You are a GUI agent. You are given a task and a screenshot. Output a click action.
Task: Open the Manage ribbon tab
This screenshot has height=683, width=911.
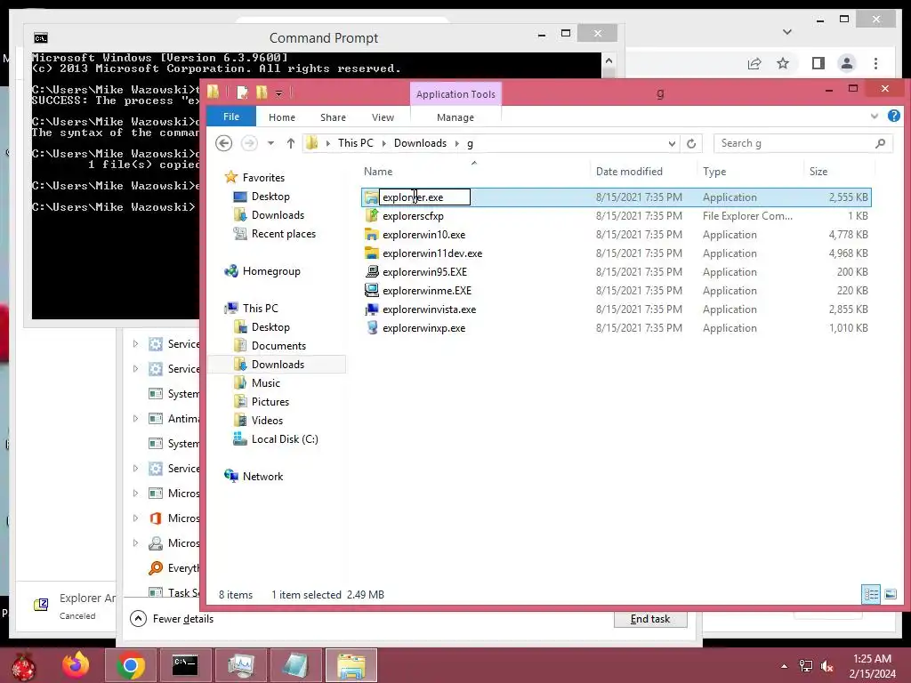455,117
